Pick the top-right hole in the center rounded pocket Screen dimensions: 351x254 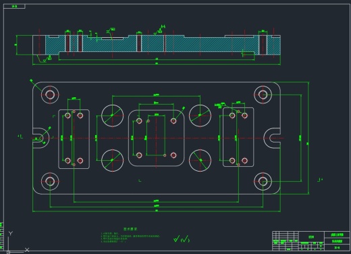[173, 121]
